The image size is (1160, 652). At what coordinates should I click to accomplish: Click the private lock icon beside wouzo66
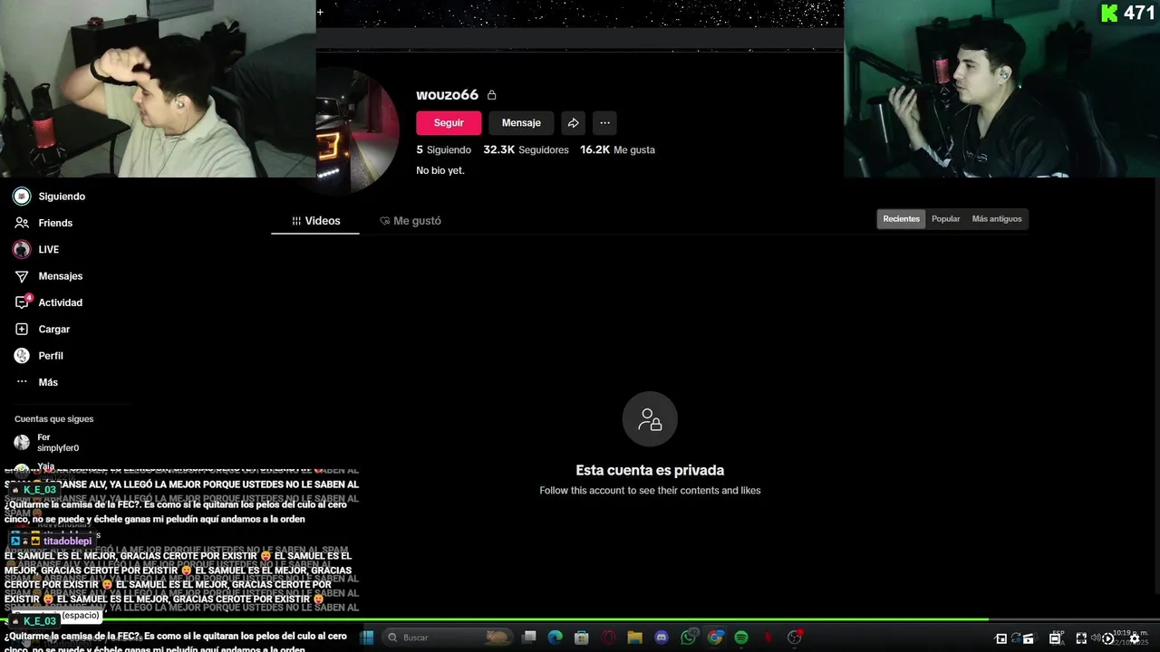[491, 95]
